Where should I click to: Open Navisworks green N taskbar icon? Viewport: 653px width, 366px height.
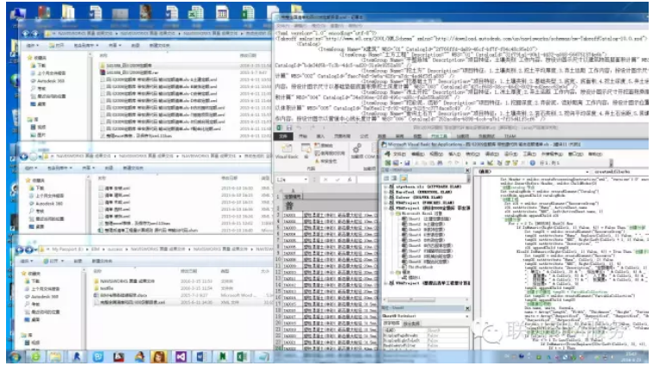[222, 357]
